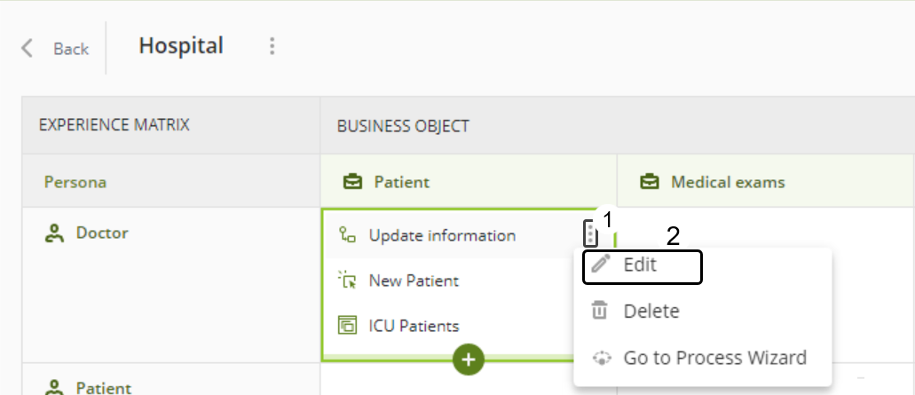Image resolution: width=915 pixels, height=395 pixels.
Task: Click the pencil Edit icon
Action: click(601, 265)
